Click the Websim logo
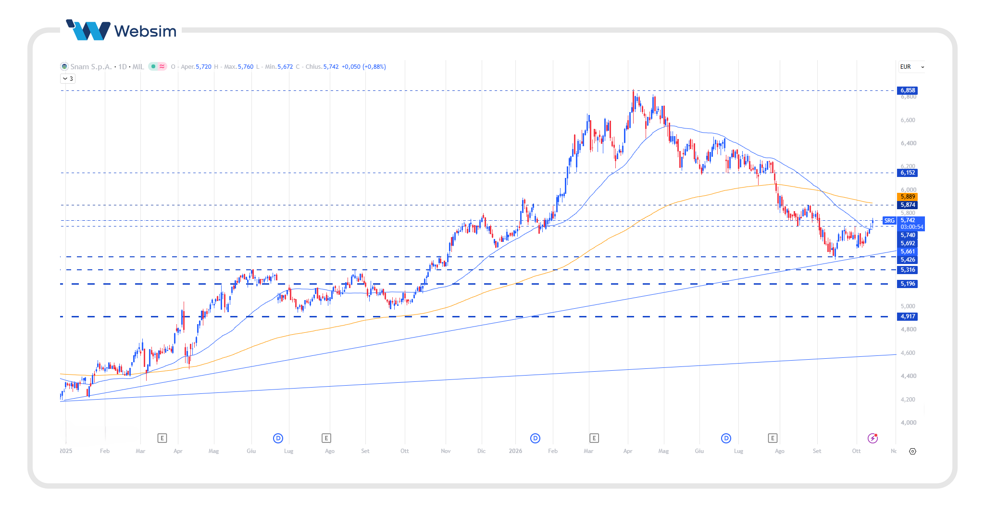The image size is (985, 516). pos(121,30)
